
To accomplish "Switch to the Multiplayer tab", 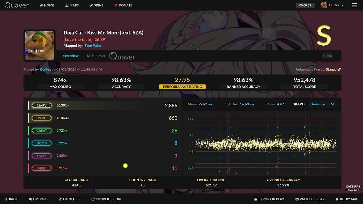I will point(96,56).
